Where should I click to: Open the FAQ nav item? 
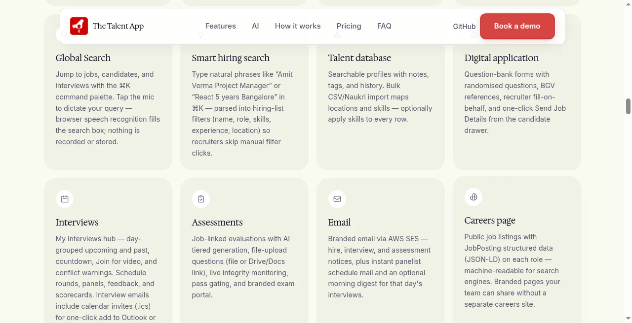(x=384, y=26)
